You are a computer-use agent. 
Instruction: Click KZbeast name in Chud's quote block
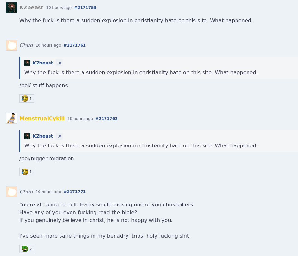click(43, 63)
